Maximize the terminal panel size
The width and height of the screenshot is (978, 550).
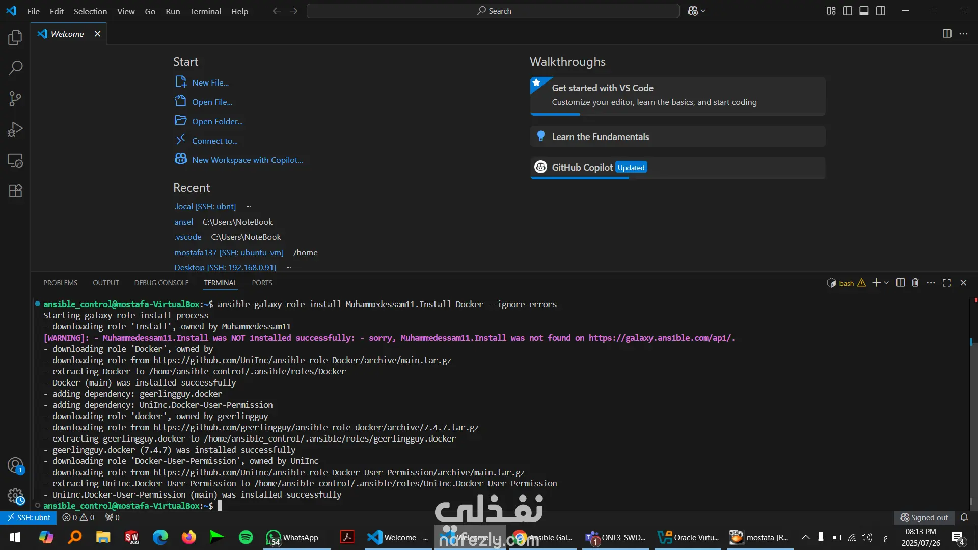click(x=947, y=283)
